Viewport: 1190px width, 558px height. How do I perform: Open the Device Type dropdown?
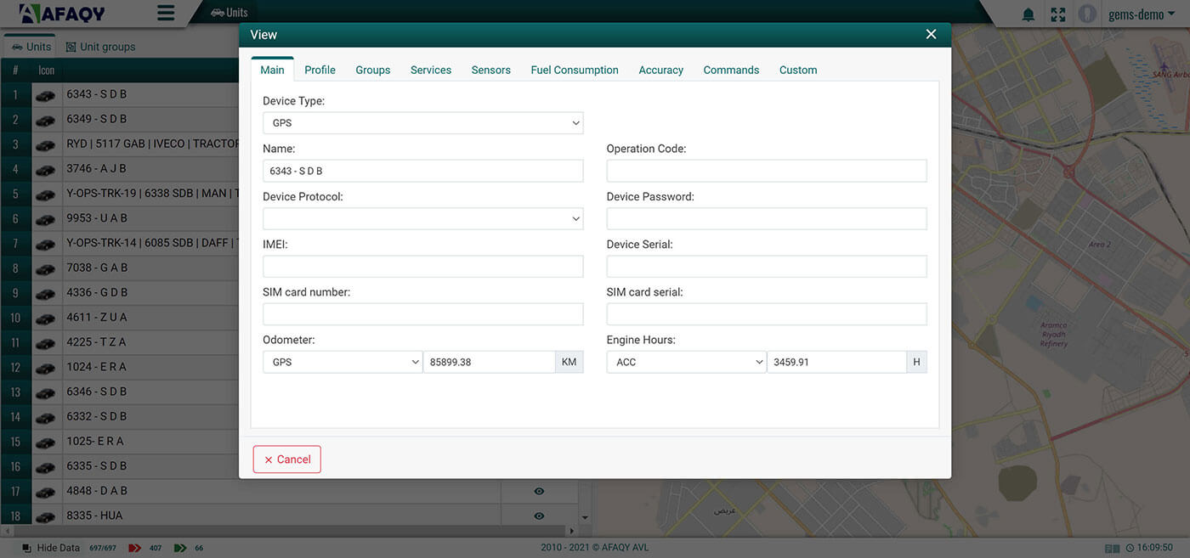click(x=423, y=123)
